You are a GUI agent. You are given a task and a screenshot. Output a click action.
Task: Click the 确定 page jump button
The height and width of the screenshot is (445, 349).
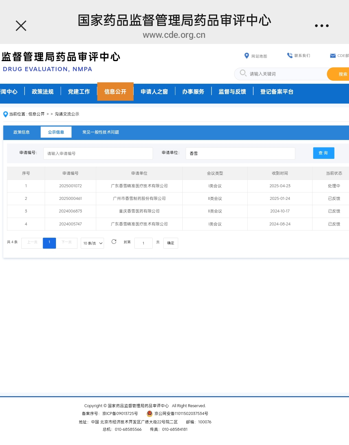tap(170, 243)
